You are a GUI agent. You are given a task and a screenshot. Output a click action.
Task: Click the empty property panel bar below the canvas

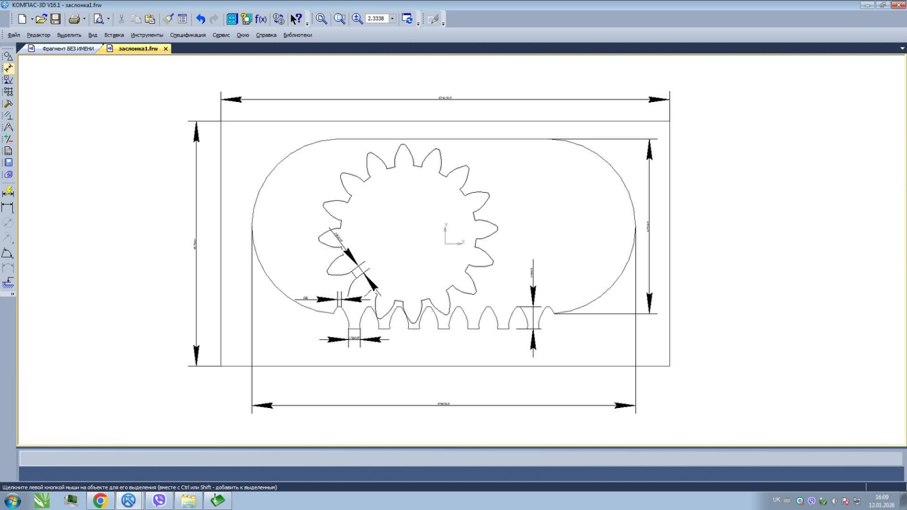[x=460, y=458]
